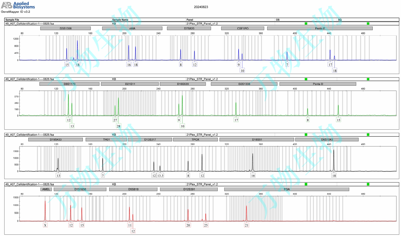The image size is (401, 236).
Task: Select allele label 21 under FGA
Action: [x=246, y=225]
